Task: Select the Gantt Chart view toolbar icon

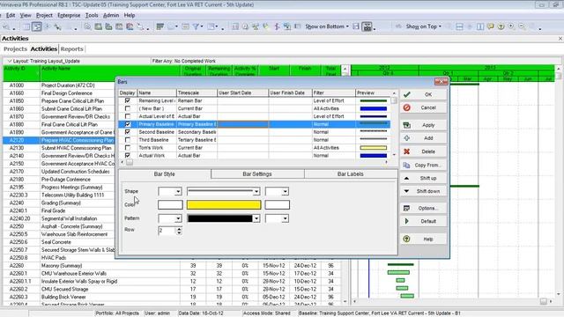Action: tap(37, 26)
